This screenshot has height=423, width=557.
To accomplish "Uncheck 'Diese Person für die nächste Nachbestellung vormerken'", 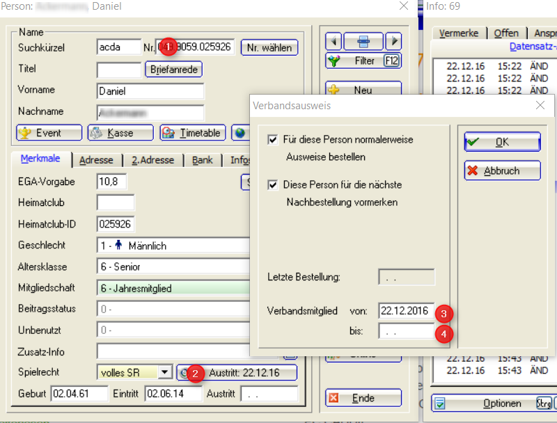I will point(272,186).
